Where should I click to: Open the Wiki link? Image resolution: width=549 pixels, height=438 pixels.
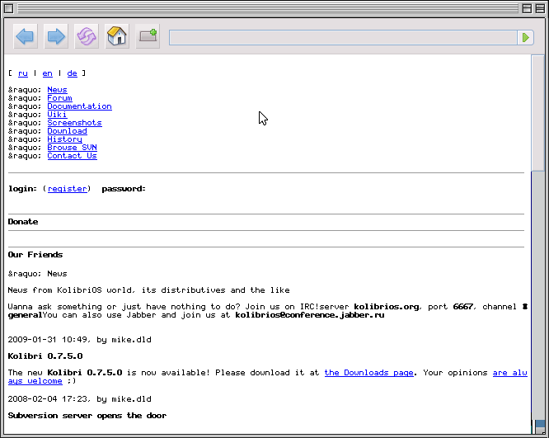click(57, 115)
